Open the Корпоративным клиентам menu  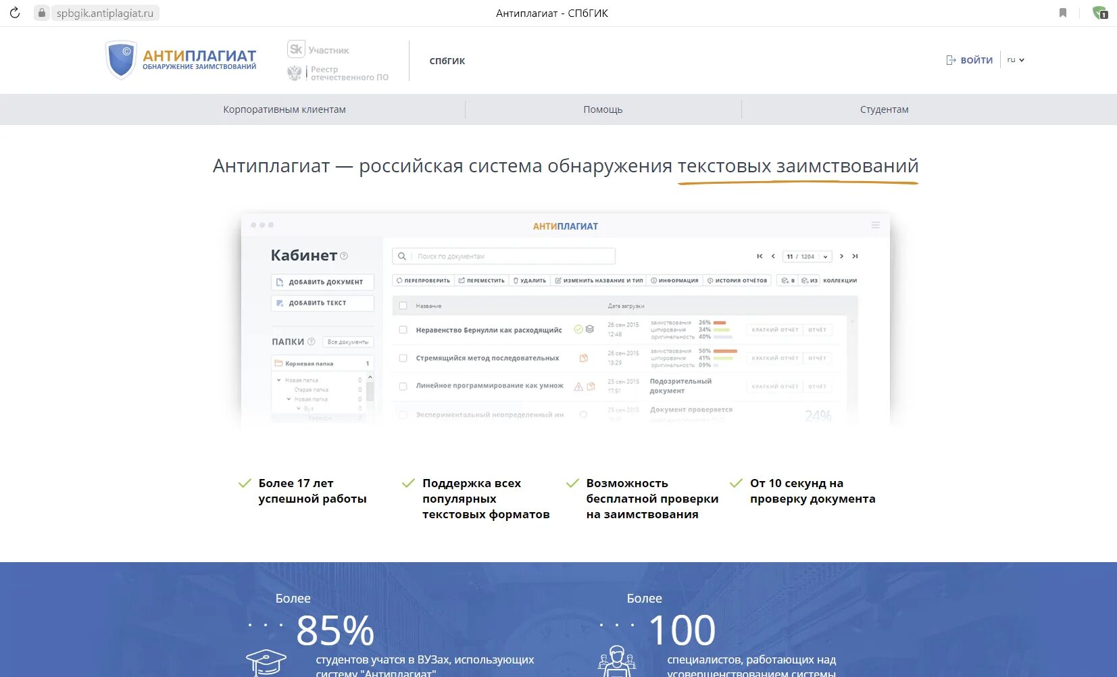coord(284,109)
